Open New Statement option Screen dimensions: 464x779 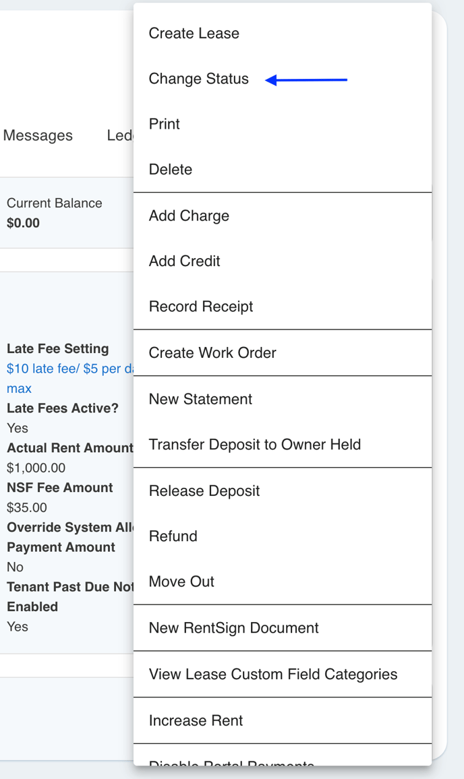point(200,399)
